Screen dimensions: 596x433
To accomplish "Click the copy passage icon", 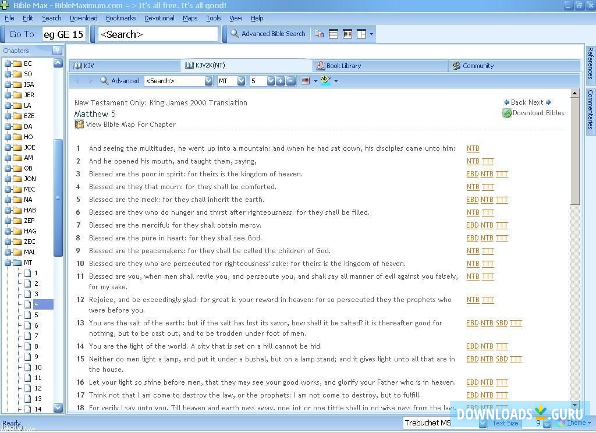I will [x=319, y=34].
